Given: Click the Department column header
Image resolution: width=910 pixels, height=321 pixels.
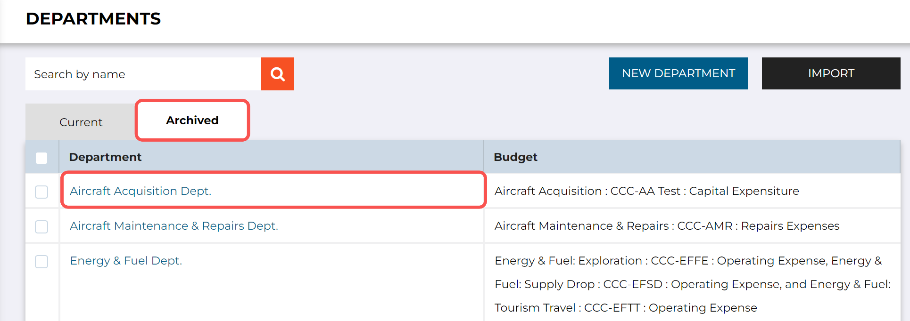Looking at the screenshot, I should (105, 157).
